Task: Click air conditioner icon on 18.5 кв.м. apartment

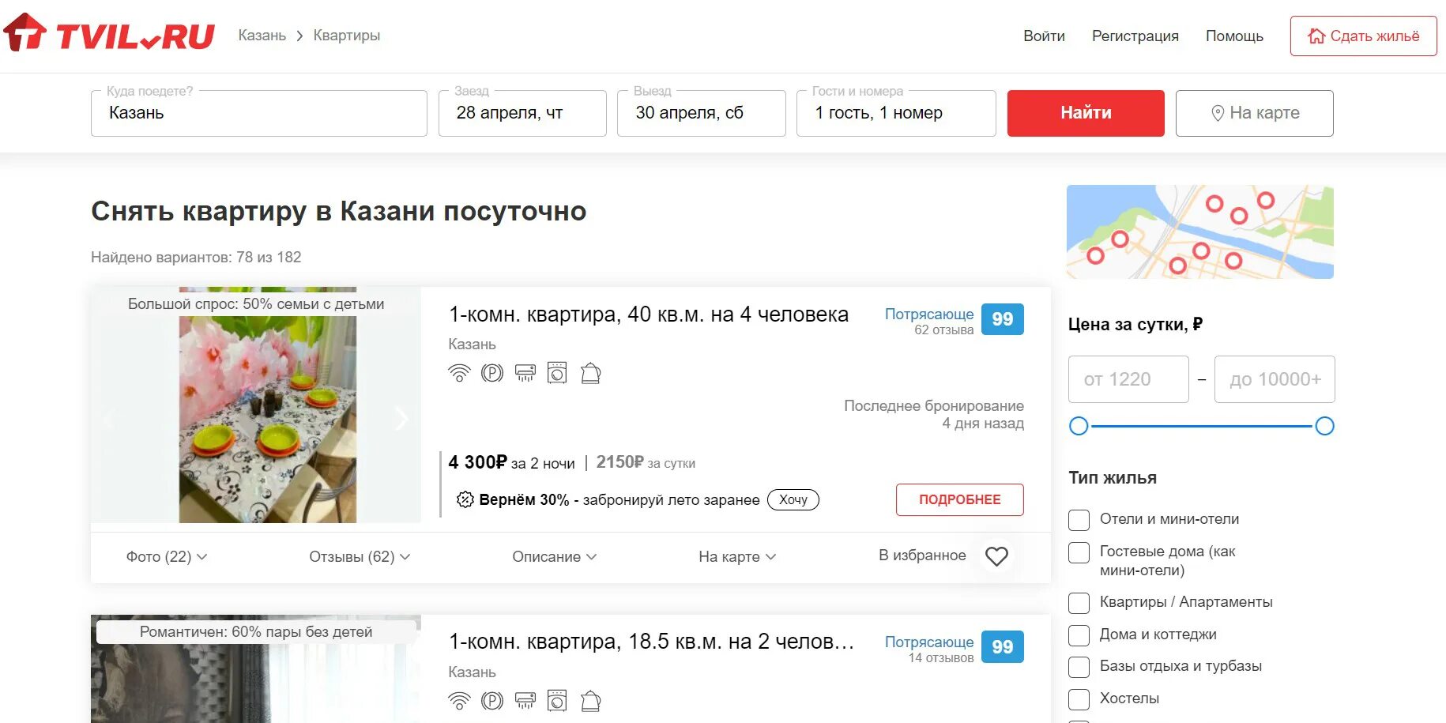Action: [x=525, y=701]
